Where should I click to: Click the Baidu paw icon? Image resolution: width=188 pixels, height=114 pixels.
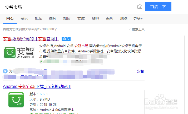tap(5, 71)
